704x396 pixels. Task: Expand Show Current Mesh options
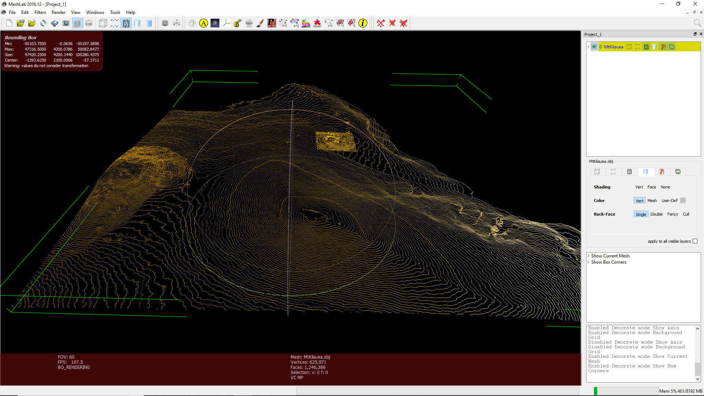[x=588, y=256]
